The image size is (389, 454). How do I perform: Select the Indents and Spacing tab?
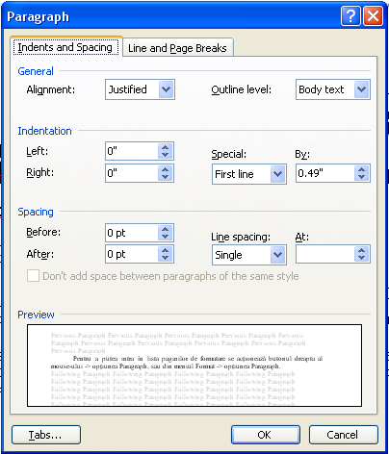65,47
